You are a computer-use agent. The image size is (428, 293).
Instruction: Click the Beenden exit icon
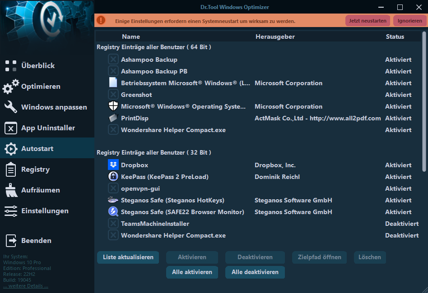click(x=11, y=241)
